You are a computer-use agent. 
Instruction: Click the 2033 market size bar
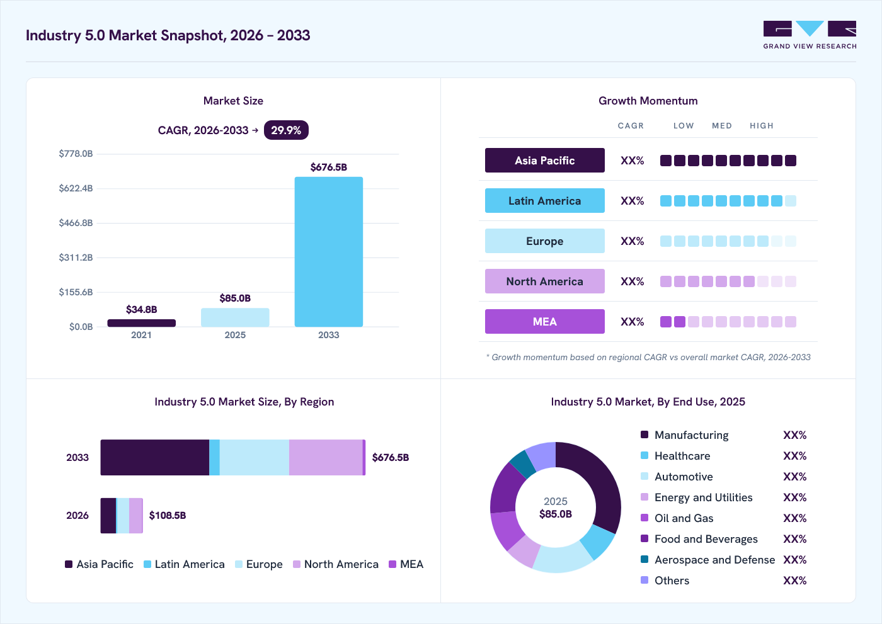point(329,252)
